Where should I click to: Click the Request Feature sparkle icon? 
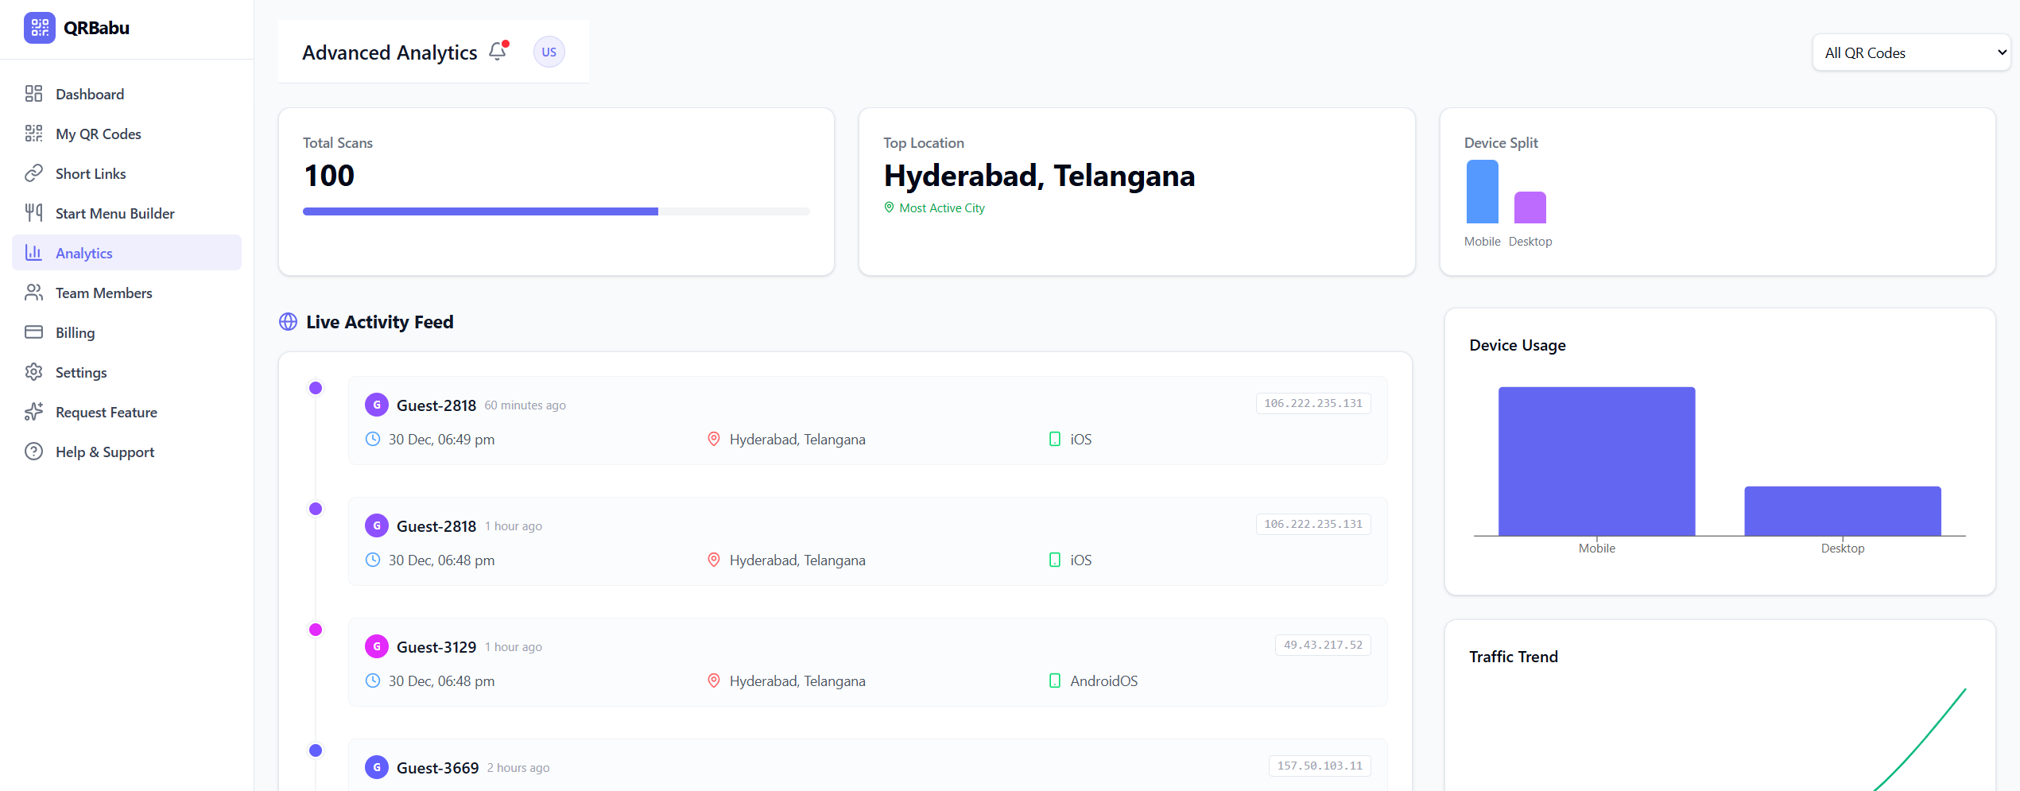point(33,412)
